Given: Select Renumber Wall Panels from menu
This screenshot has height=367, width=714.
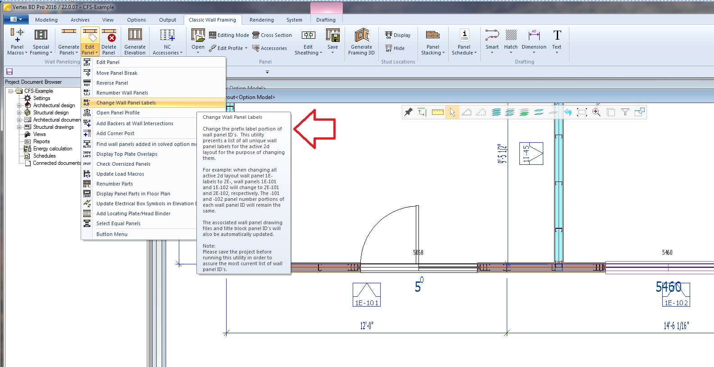Looking at the screenshot, I should (122, 93).
